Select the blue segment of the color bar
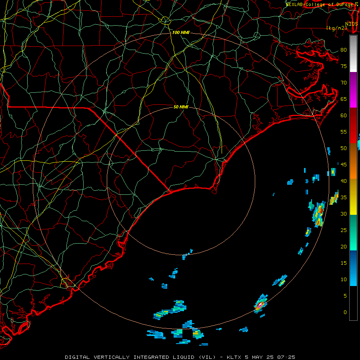Viewport: 360px width, 360px height. [x=353, y=268]
